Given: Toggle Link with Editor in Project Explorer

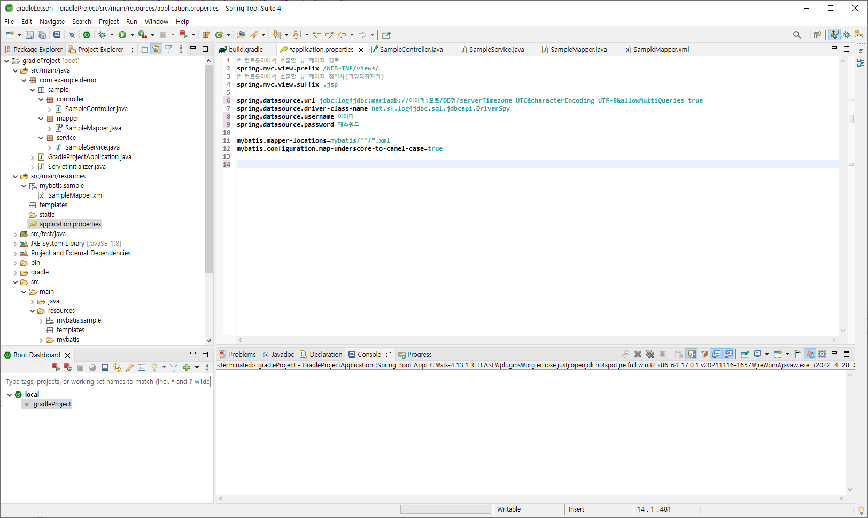Looking at the screenshot, I should [156, 49].
